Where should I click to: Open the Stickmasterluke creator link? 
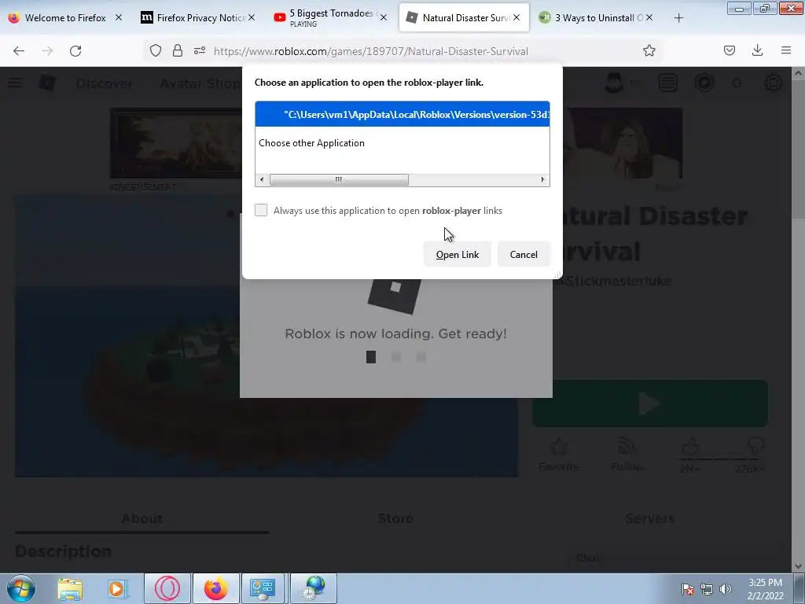[x=618, y=281]
